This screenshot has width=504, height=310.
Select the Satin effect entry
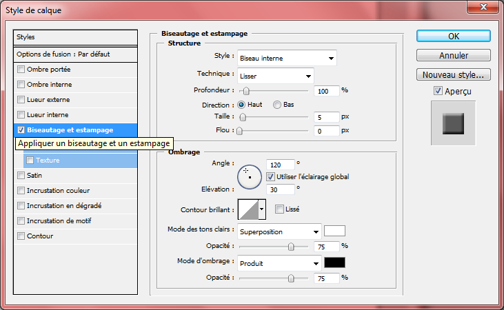tap(34, 175)
